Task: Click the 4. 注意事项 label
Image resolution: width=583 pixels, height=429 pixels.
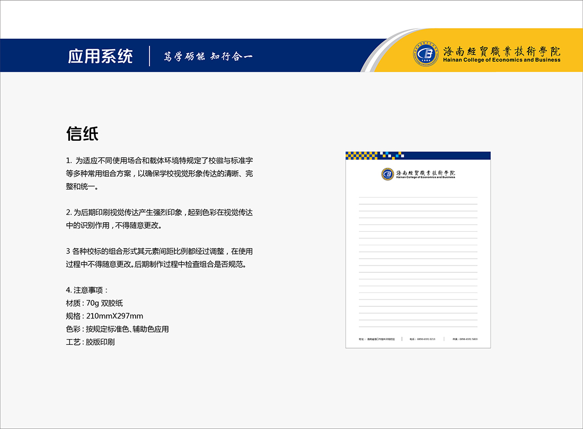Action: pyautogui.click(x=87, y=290)
